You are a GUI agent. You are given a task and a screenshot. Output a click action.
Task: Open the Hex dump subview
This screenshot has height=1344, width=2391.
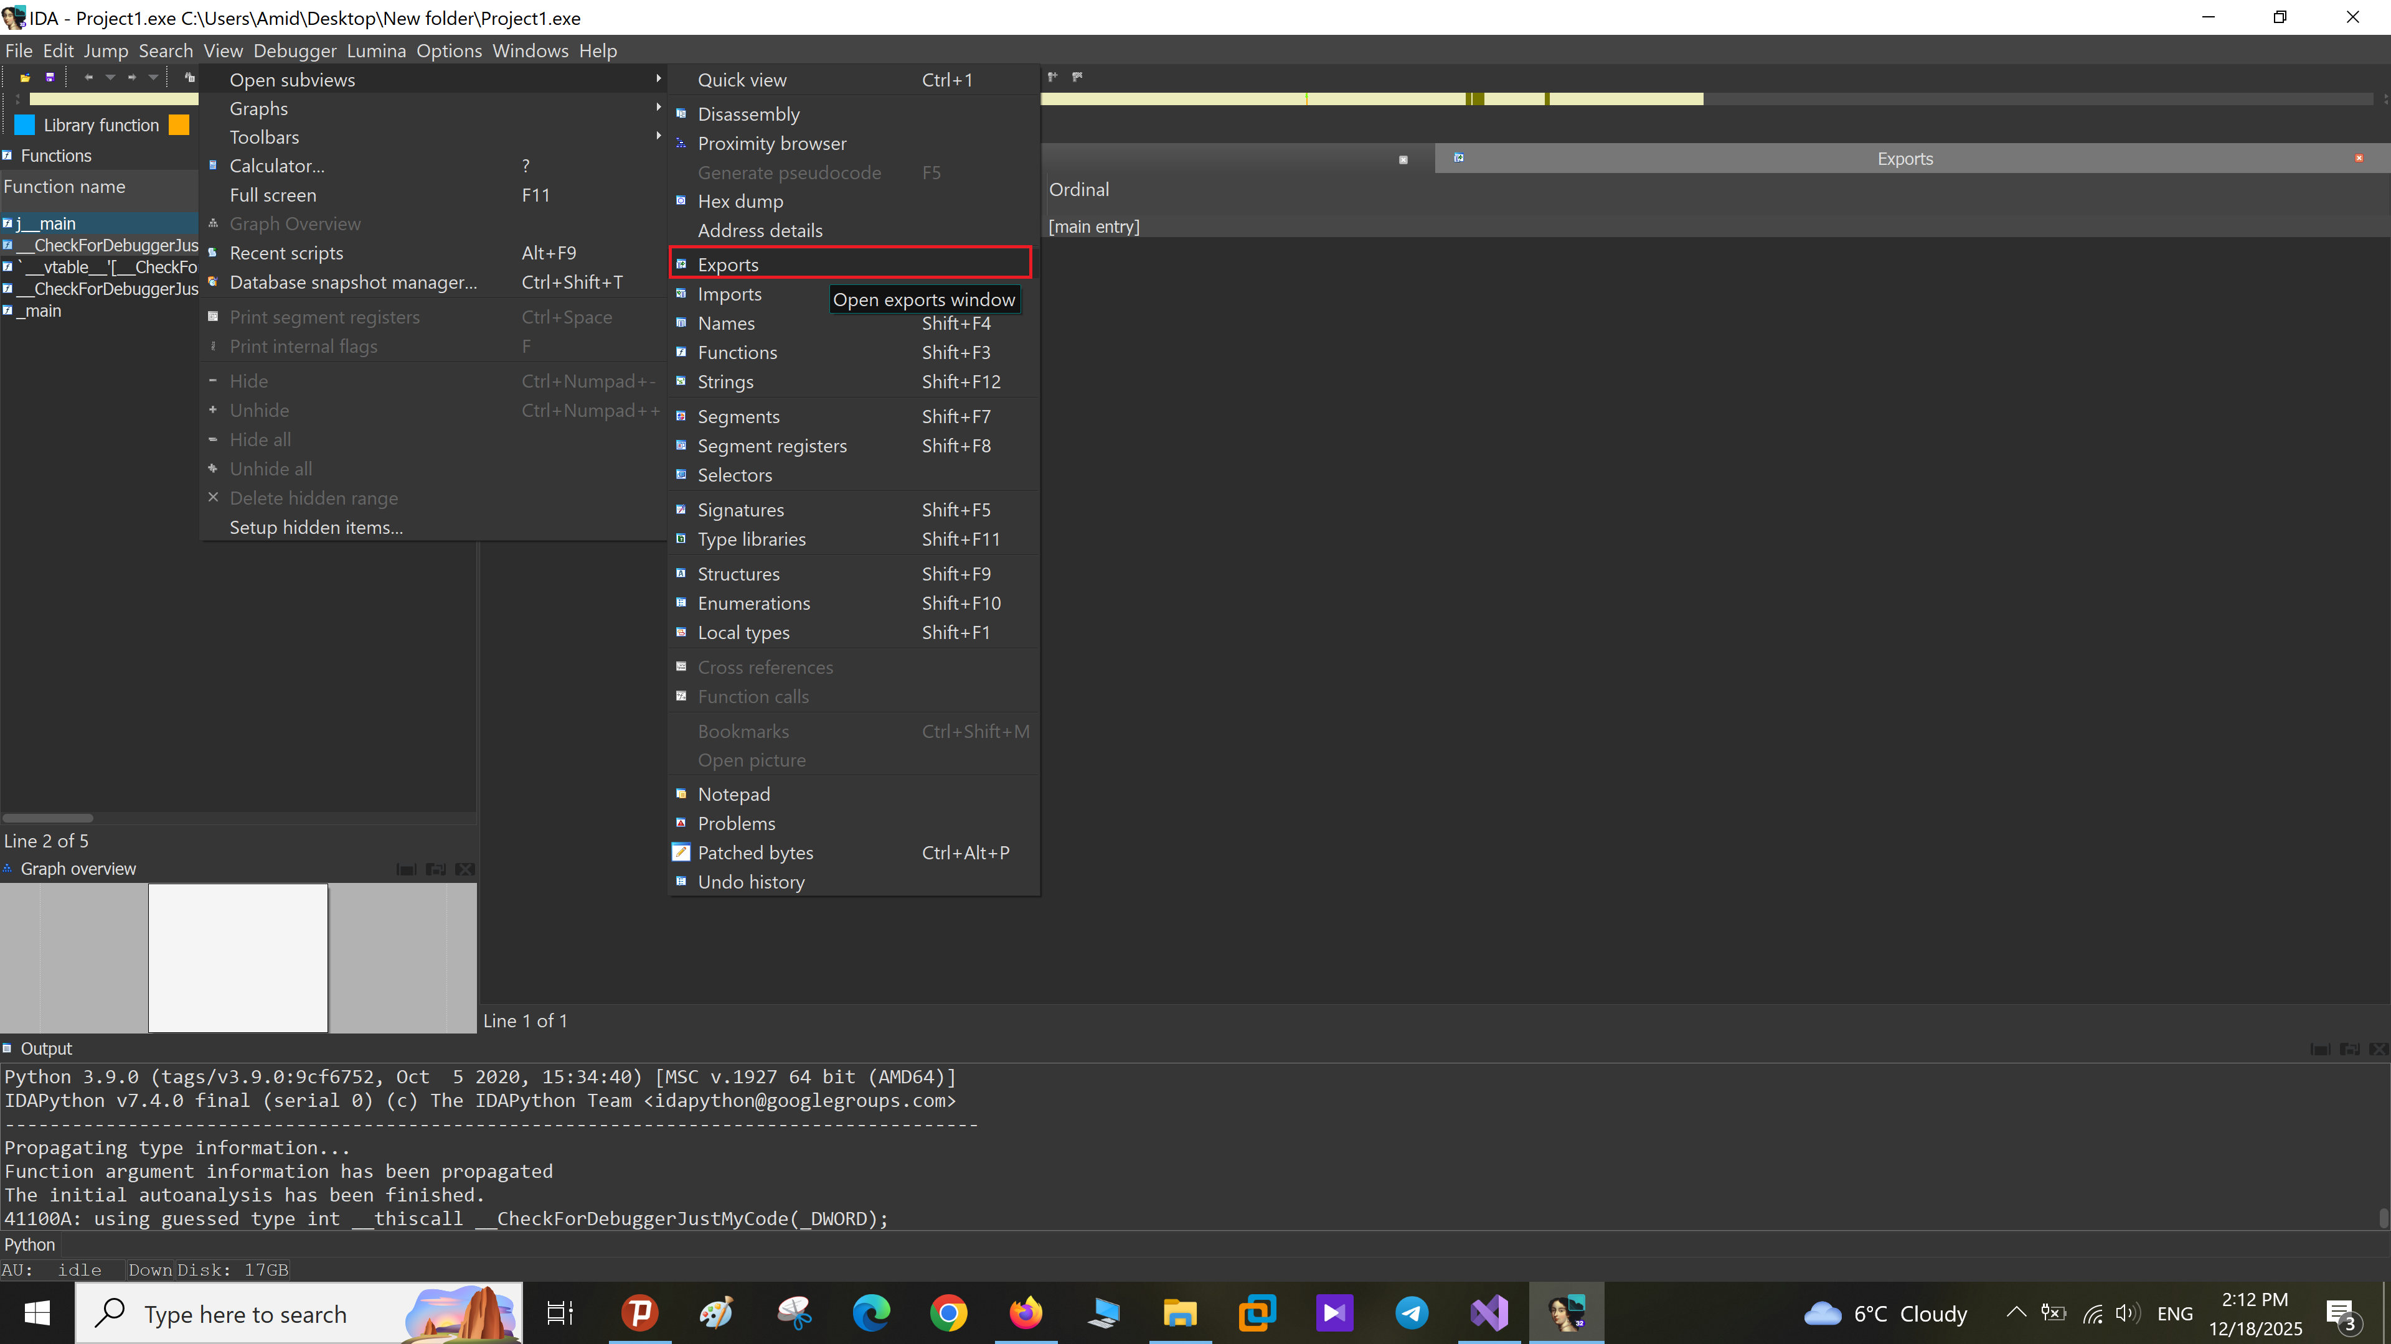(740, 201)
